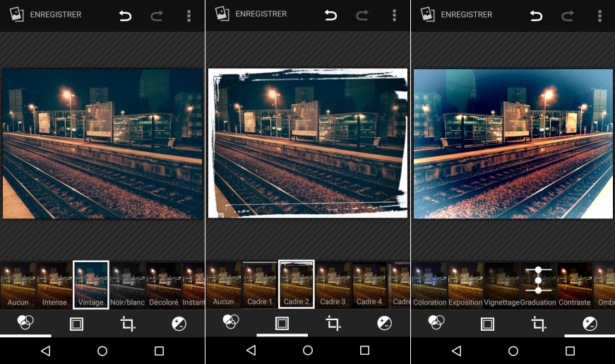The height and width of the screenshot is (364, 615).
Task: Open the Contraste adjustment
Action: [575, 286]
